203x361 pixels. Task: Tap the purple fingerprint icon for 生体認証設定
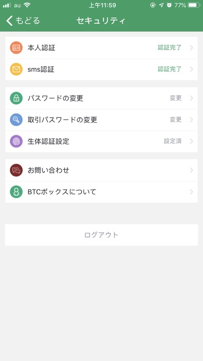click(16, 141)
